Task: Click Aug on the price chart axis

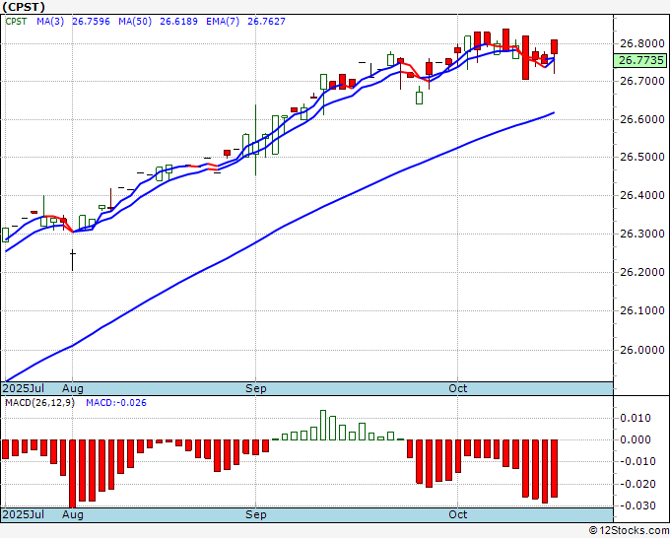Action: click(73, 388)
